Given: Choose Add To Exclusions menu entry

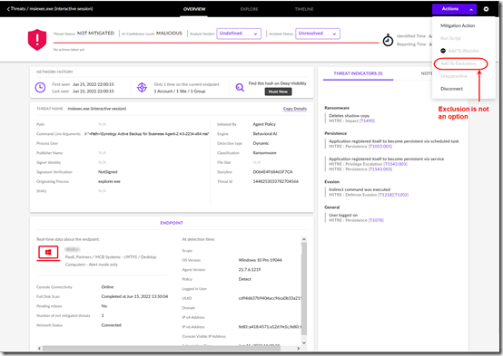Looking at the screenshot, I should tap(459, 63).
